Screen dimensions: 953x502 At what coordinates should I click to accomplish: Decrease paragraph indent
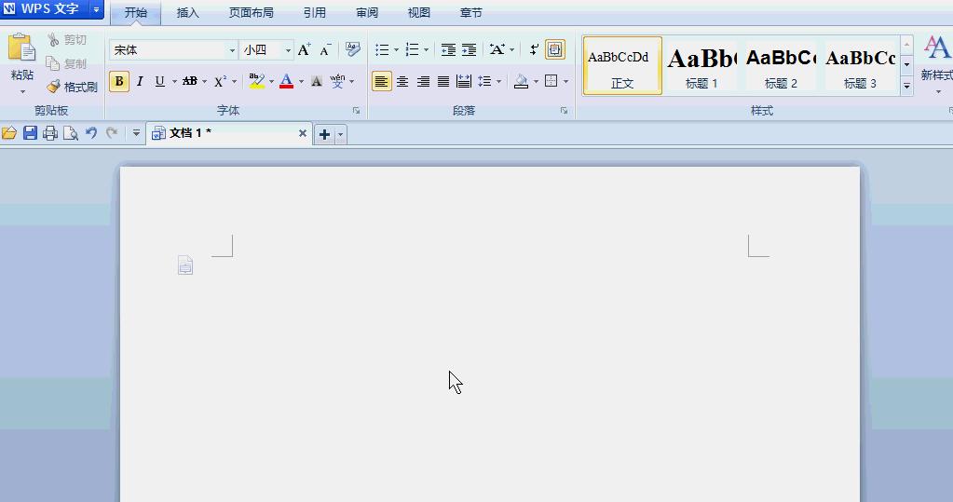tap(448, 50)
